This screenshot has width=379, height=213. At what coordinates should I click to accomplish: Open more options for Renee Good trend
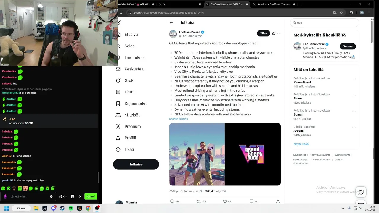click(x=354, y=79)
